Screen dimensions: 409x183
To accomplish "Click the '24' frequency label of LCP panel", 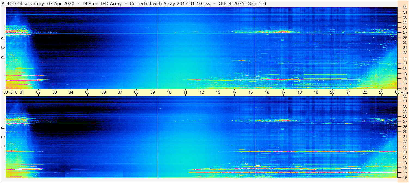I will click(405, 137).
